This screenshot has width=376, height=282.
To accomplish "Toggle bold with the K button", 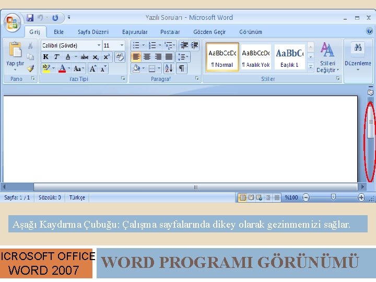I will [x=45, y=57].
